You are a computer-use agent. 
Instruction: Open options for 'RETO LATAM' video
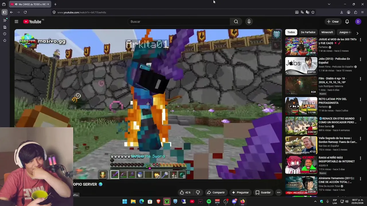(x=360, y=99)
